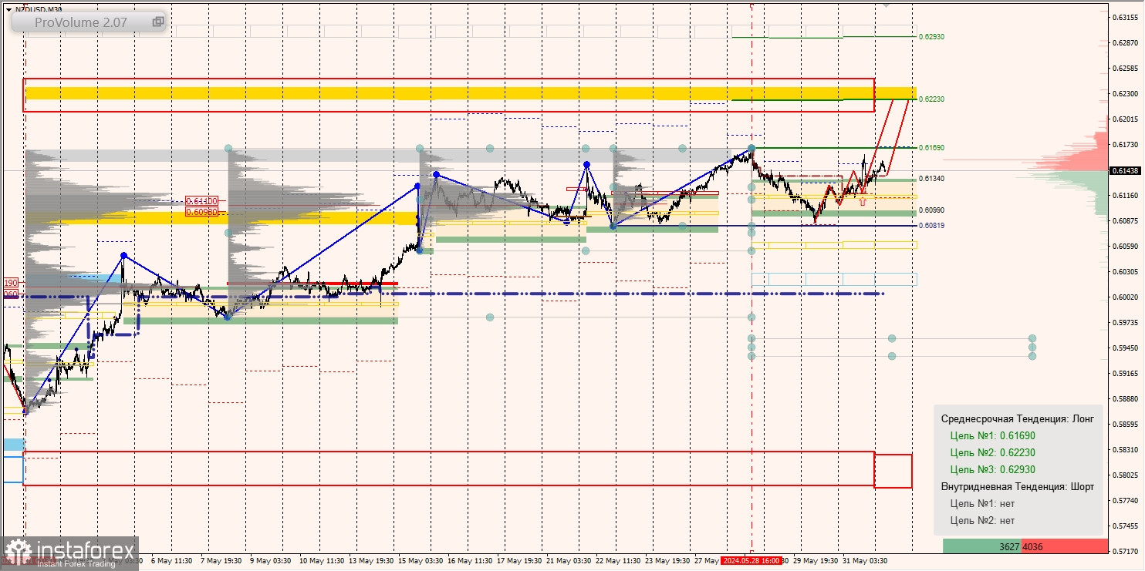Click the 0.61340 level label

pos(932,179)
